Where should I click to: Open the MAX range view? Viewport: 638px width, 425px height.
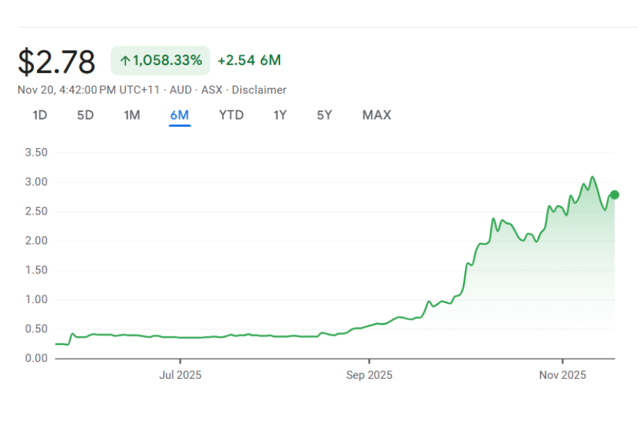point(376,115)
